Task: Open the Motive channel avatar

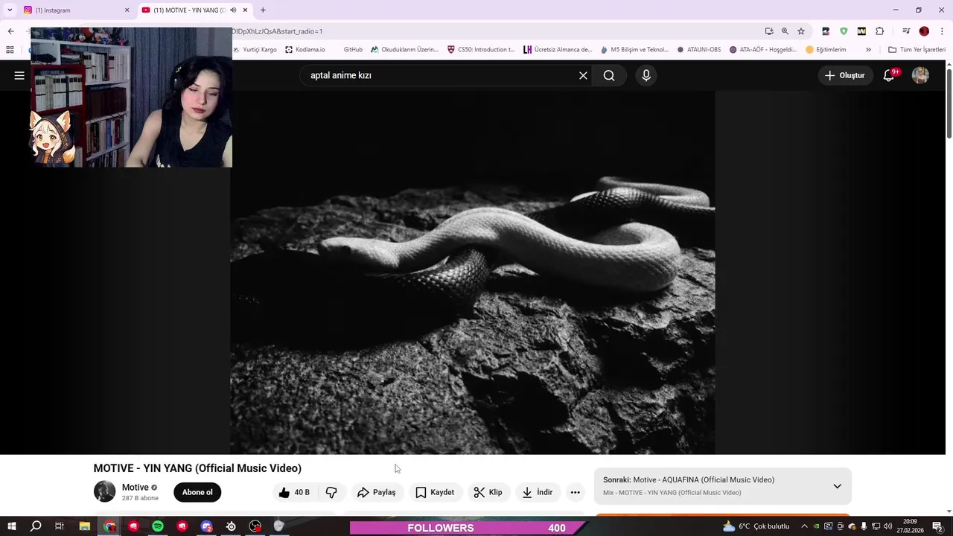Action: click(x=105, y=492)
